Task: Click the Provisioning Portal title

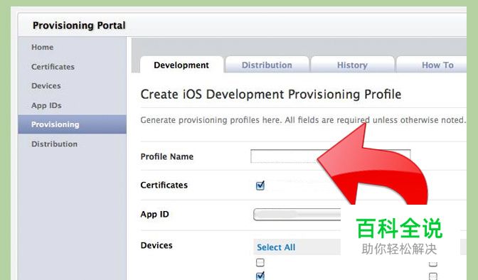Action: pos(79,26)
